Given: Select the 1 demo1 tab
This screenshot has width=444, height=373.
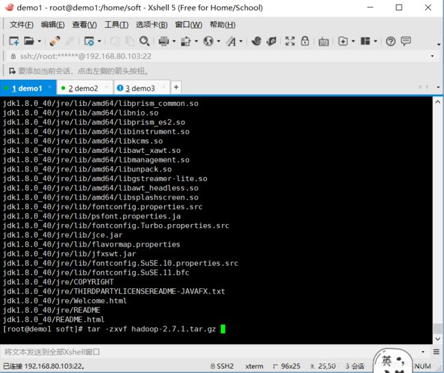Looking at the screenshot, I should pyautogui.click(x=27, y=88).
